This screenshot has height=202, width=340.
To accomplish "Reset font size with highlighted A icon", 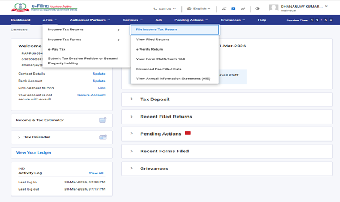I will pyautogui.click(x=233, y=9).
